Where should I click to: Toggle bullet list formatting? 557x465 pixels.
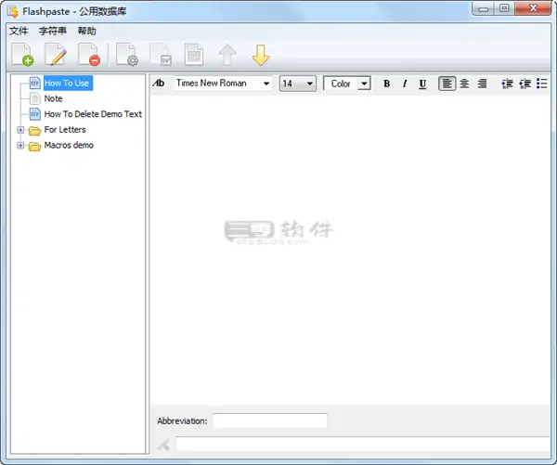(x=542, y=84)
